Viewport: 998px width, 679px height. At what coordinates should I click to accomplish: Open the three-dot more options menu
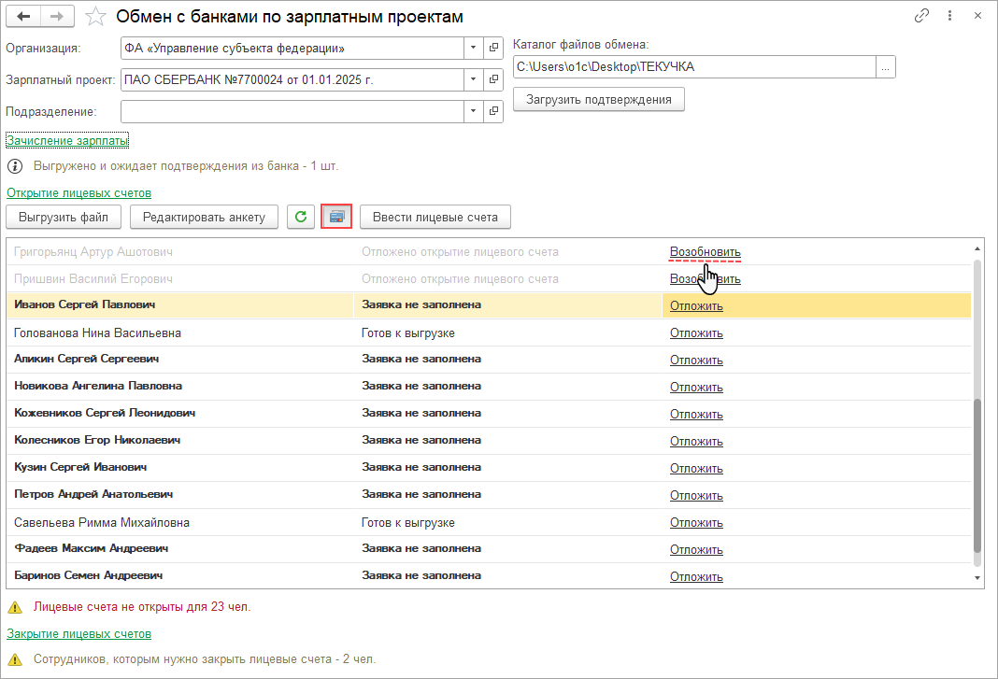point(949,17)
